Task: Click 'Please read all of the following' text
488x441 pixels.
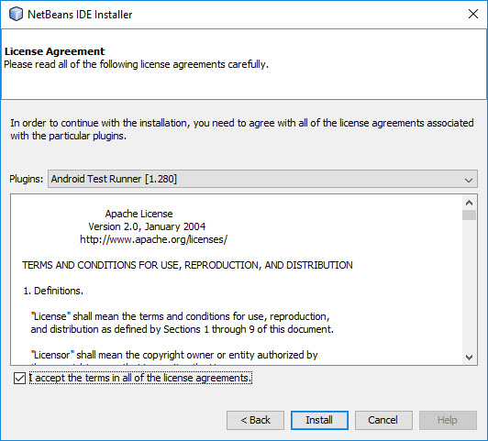Action: (x=136, y=64)
